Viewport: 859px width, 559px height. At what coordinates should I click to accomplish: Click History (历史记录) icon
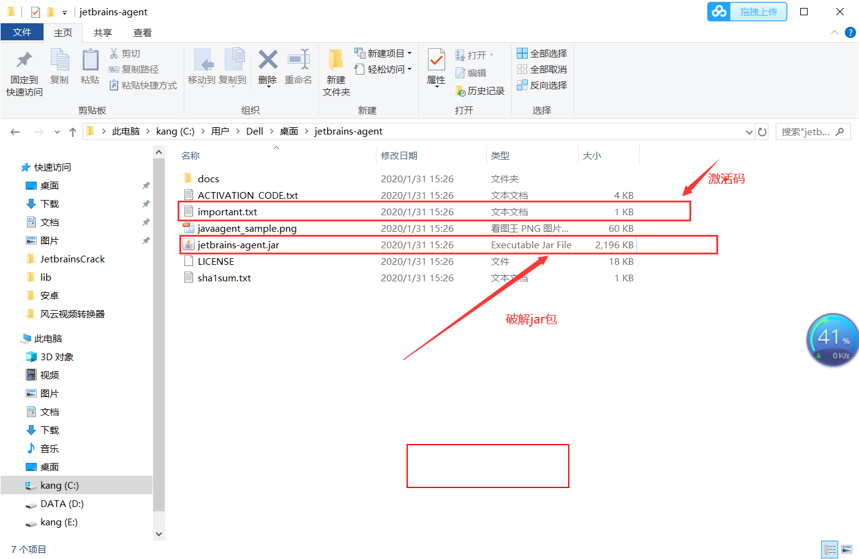[461, 91]
